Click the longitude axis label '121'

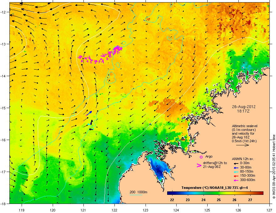point(83,210)
